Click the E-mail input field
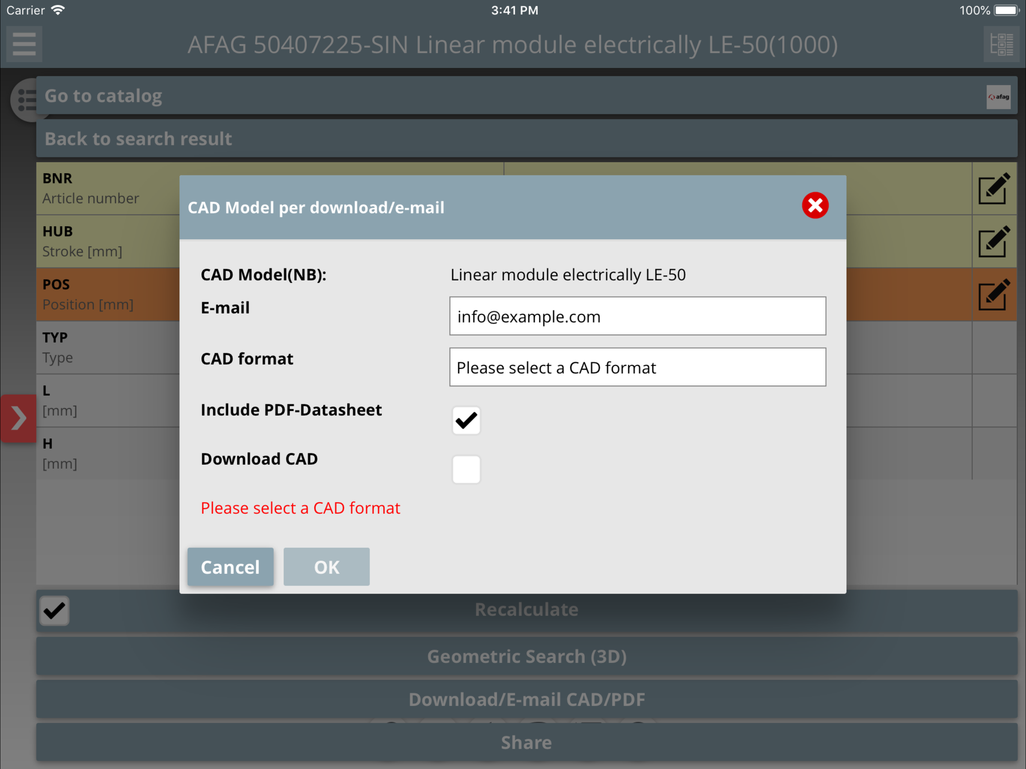 coord(637,316)
